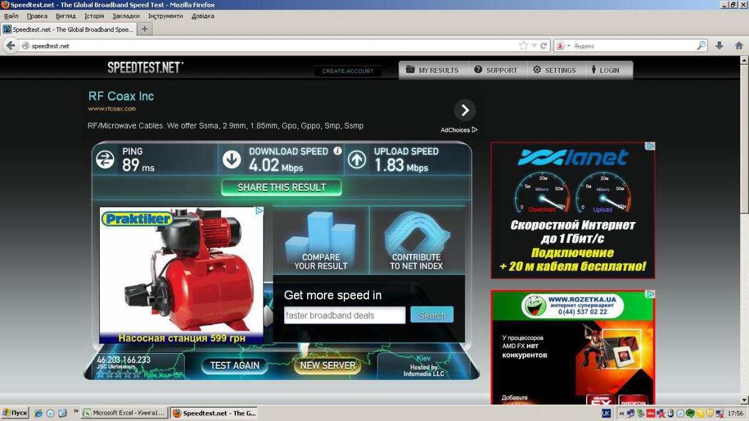Click the browser back arrow button
The width and height of the screenshot is (749, 421).
click(10, 46)
